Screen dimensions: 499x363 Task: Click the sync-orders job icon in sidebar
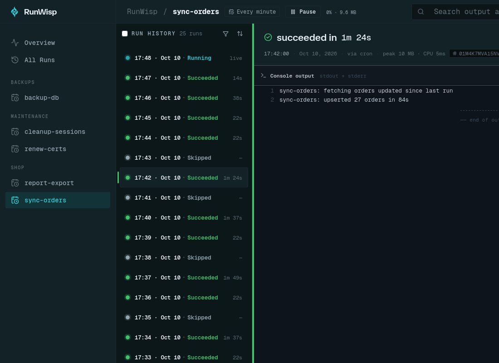[15, 200]
